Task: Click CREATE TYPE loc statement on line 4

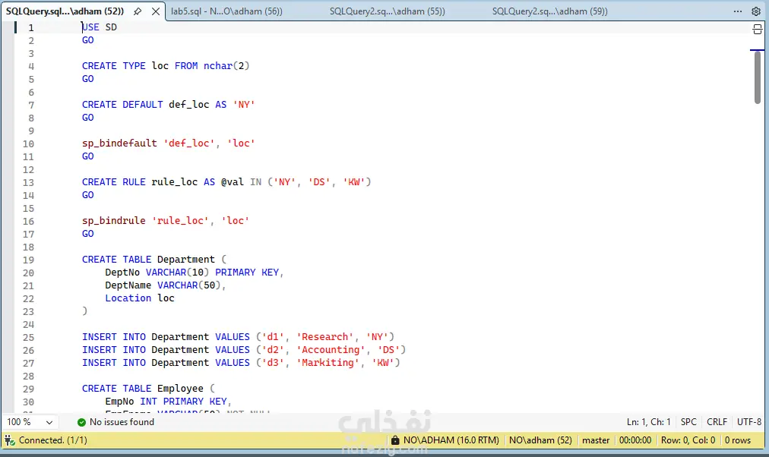Action: click(166, 66)
